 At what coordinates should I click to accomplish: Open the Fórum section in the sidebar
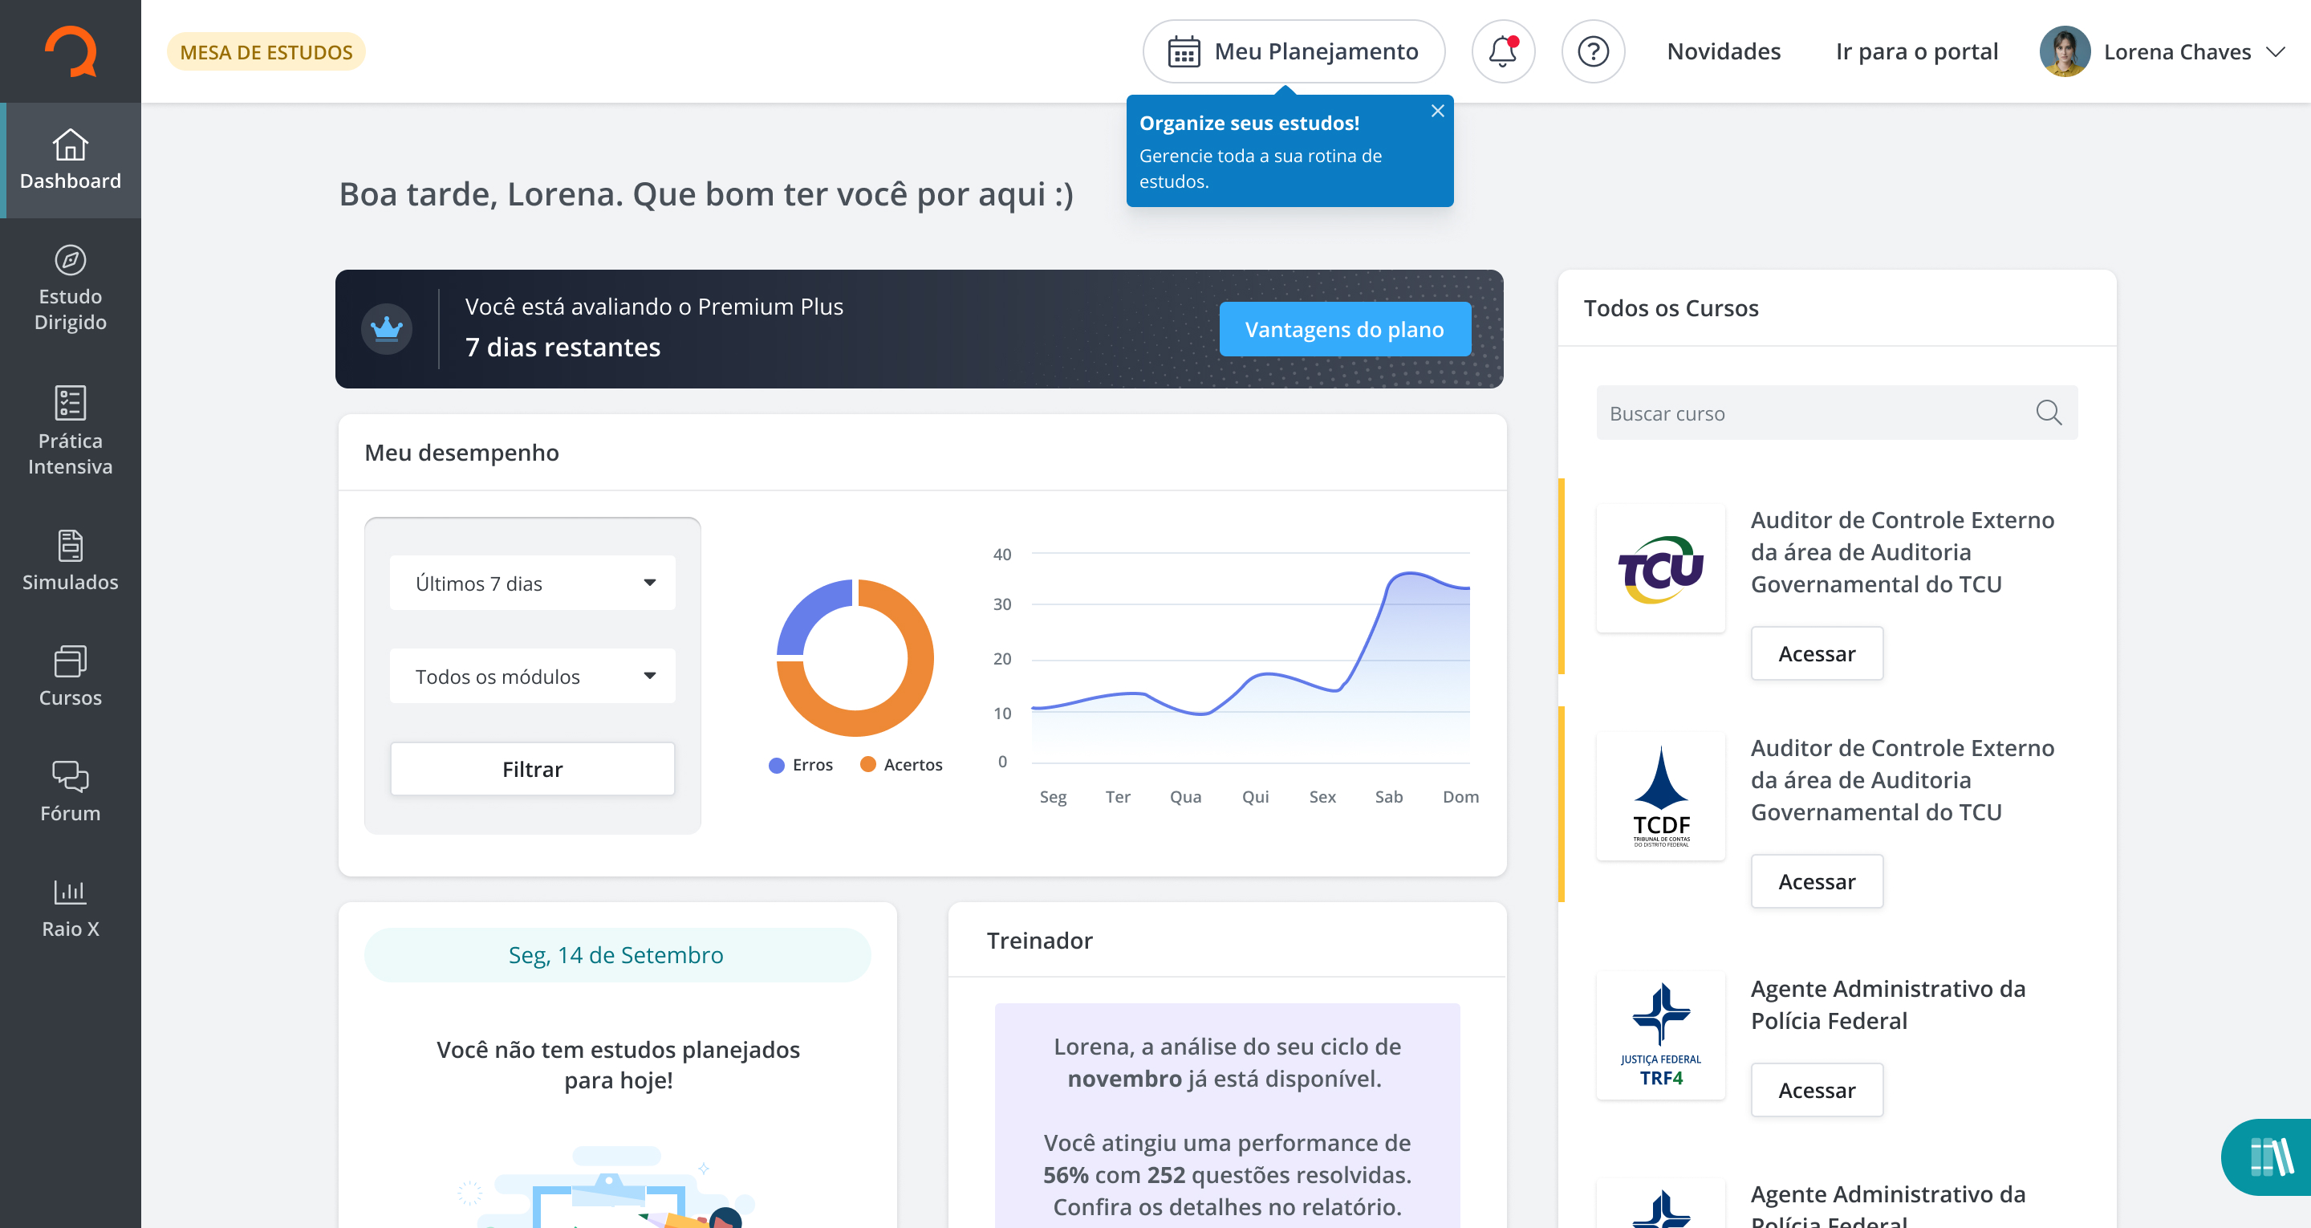click(x=70, y=791)
